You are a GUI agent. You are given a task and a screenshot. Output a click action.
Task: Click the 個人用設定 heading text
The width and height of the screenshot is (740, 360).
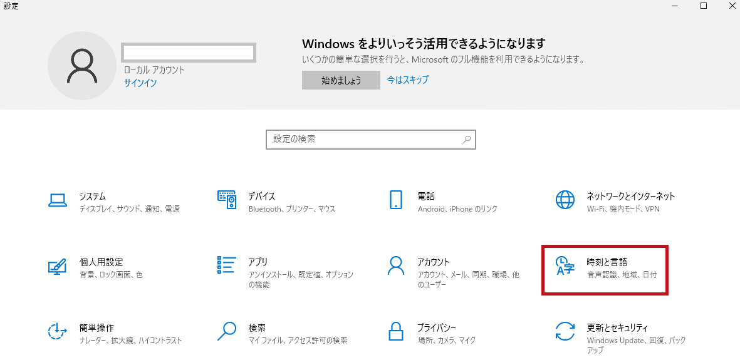coord(102,262)
